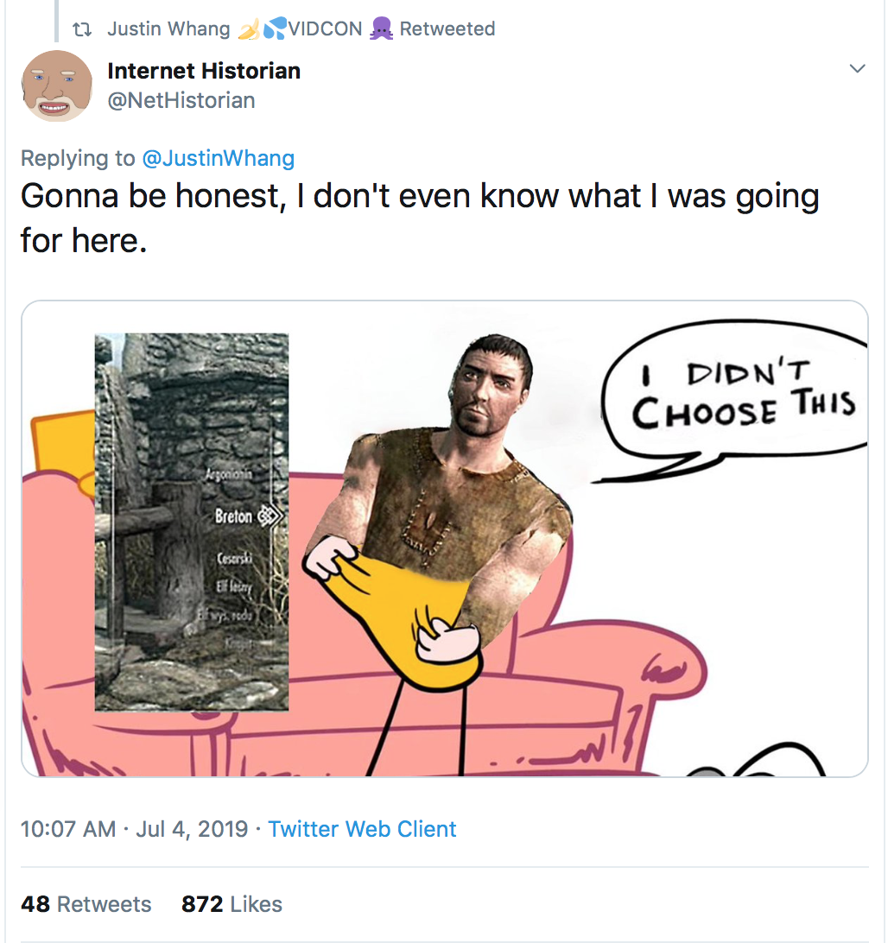The height and width of the screenshot is (943, 888).
Task: Open Internet Historian's profile avatar
Action: pos(56,85)
